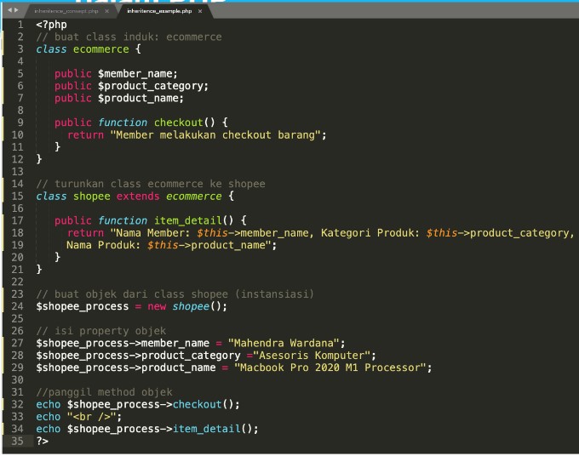This screenshot has width=579, height=456.
Task: Click '$shopee_process' variable on line 24
Action: pyautogui.click(x=83, y=306)
